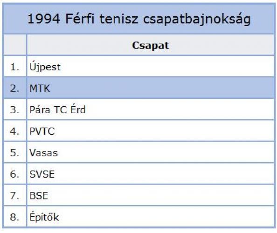Click rank number 1. cell
The image size is (277, 233).
pyautogui.click(x=15, y=66)
